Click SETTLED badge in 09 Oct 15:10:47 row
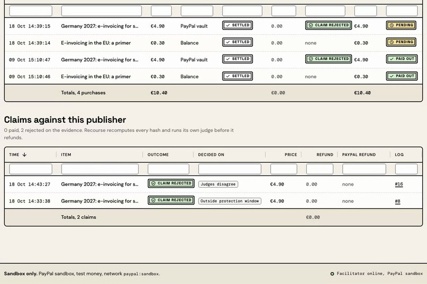Viewport: 427px width, 284px height. pyautogui.click(x=237, y=59)
